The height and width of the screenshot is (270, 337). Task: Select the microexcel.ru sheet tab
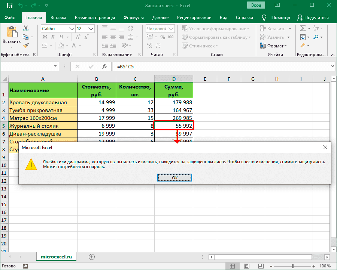click(x=56, y=257)
